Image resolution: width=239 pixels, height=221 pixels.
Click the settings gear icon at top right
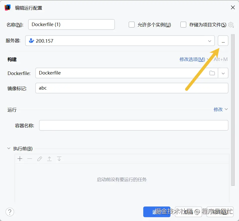pyautogui.click(x=231, y=25)
